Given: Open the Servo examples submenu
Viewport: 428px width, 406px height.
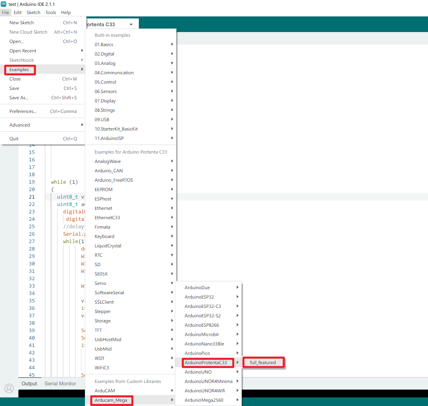Looking at the screenshot, I should pos(131,283).
